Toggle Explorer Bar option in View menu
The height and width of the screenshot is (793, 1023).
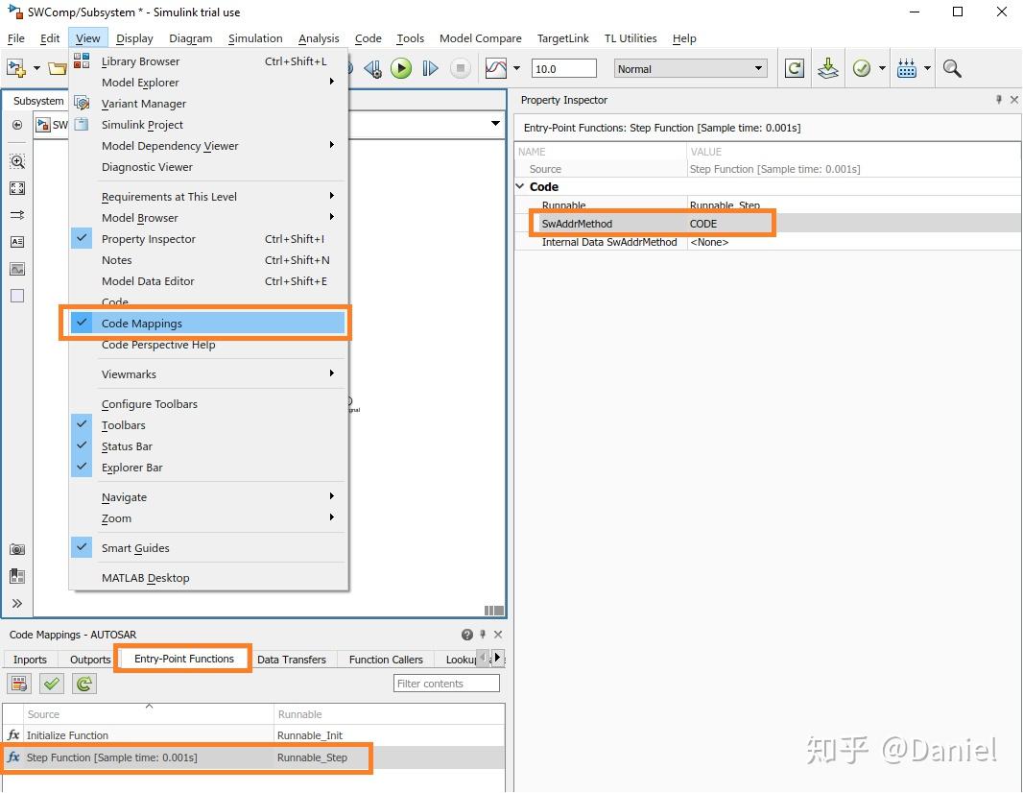coord(207,468)
